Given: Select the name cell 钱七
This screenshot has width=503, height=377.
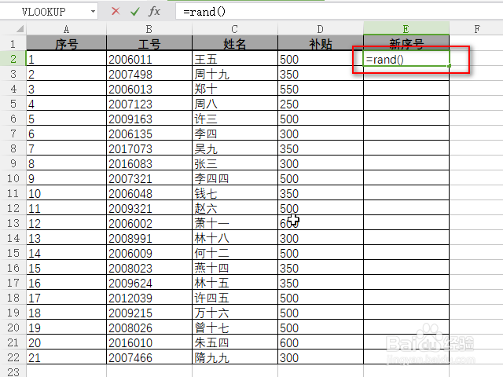Looking at the screenshot, I should point(235,193).
